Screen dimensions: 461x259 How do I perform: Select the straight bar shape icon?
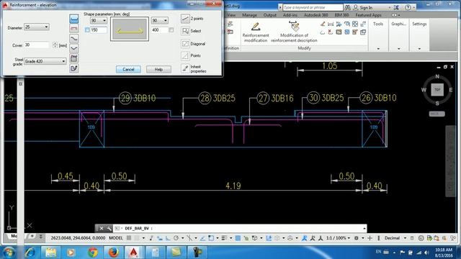(74, 19)
